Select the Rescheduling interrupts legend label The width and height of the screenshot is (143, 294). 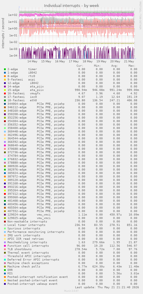(x=27, y=242)
